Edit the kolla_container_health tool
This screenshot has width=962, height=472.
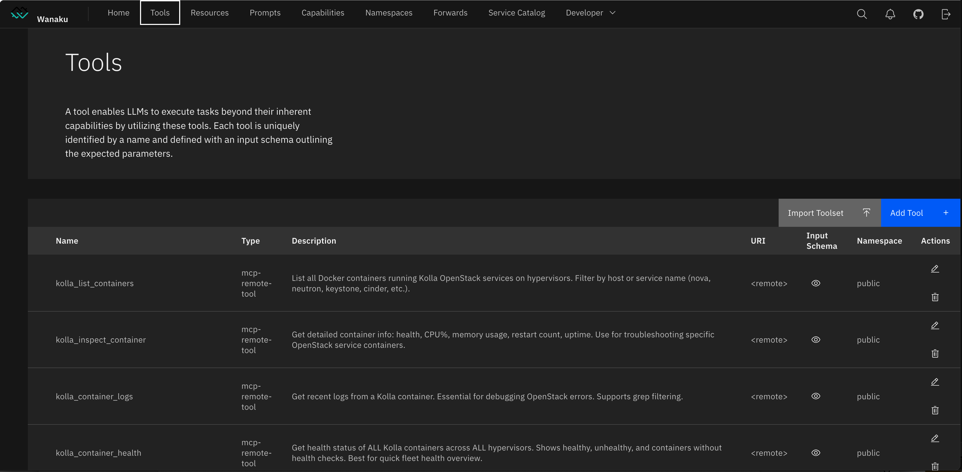(x=935, y=438)
